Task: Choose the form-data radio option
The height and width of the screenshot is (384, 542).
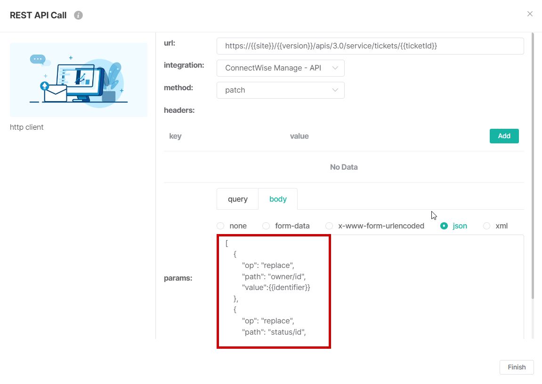Action: tap(266, 226)
